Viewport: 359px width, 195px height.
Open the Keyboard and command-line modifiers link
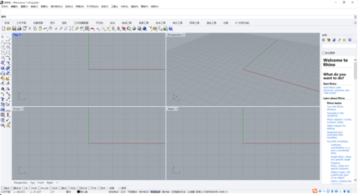pyautogui.click(x=335, y=135)
